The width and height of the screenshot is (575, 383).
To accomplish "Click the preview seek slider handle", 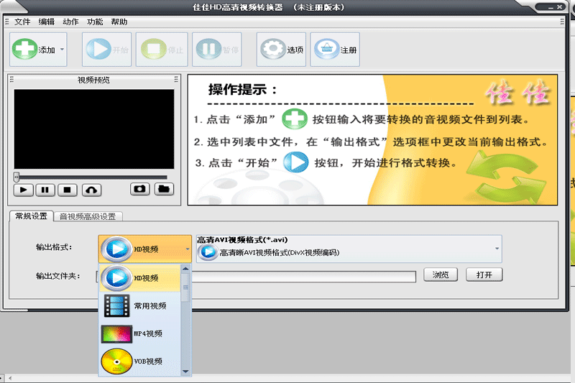I will 16,177.
